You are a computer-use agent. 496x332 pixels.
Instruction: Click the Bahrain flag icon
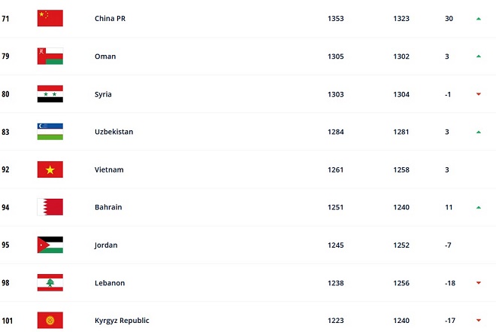pyautogui.click(x=50, y=207)
